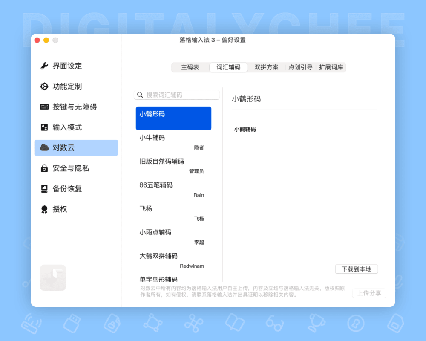Switch to the 双拼方案 tab
This screenshot has width=426, height=341.
tap(266, 67)
